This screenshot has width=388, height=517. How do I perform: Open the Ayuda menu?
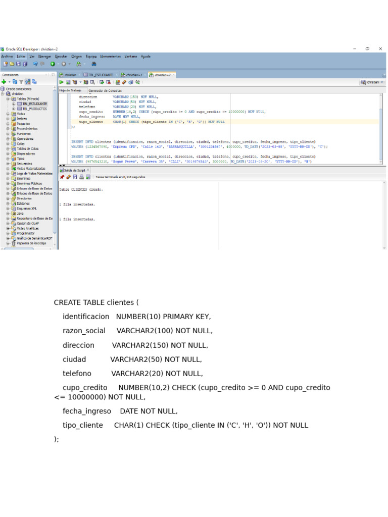[145, 57]
